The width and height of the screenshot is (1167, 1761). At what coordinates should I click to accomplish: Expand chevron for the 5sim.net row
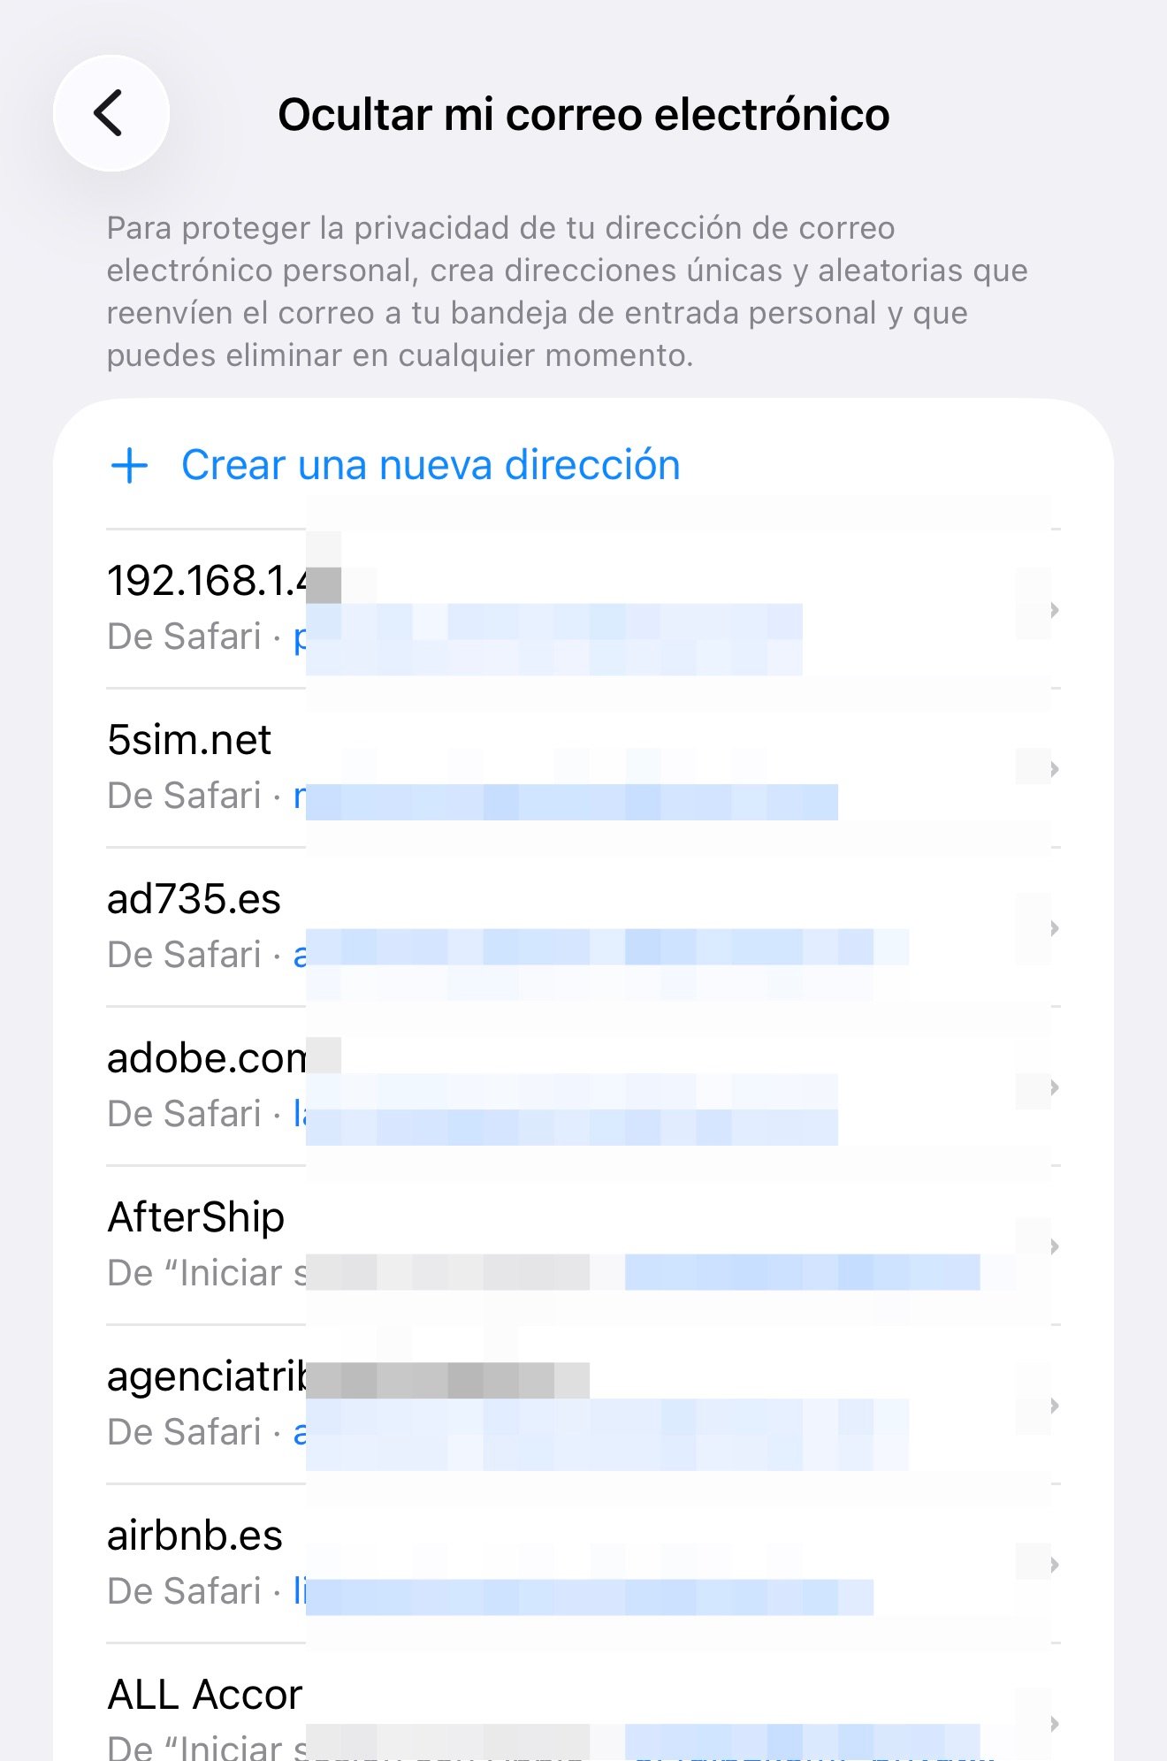coord(1054,769)
